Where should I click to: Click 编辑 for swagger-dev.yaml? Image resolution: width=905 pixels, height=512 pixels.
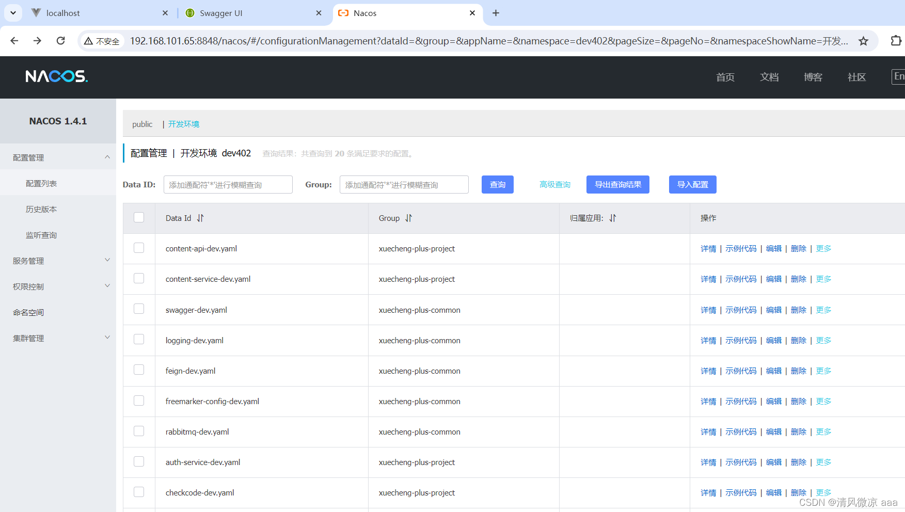tap(774, 310)
